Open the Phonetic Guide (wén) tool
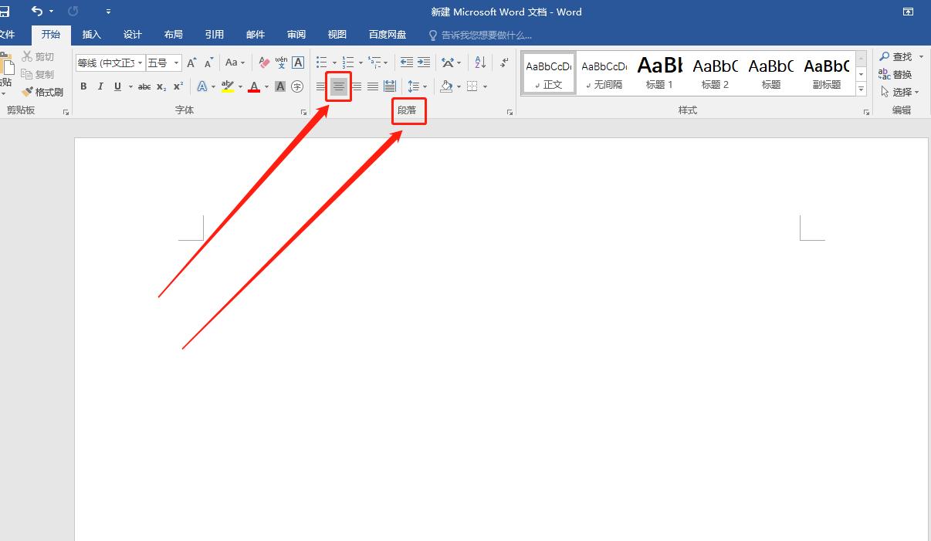The width and height of the screenshot is (931, 541). (281, 63)
